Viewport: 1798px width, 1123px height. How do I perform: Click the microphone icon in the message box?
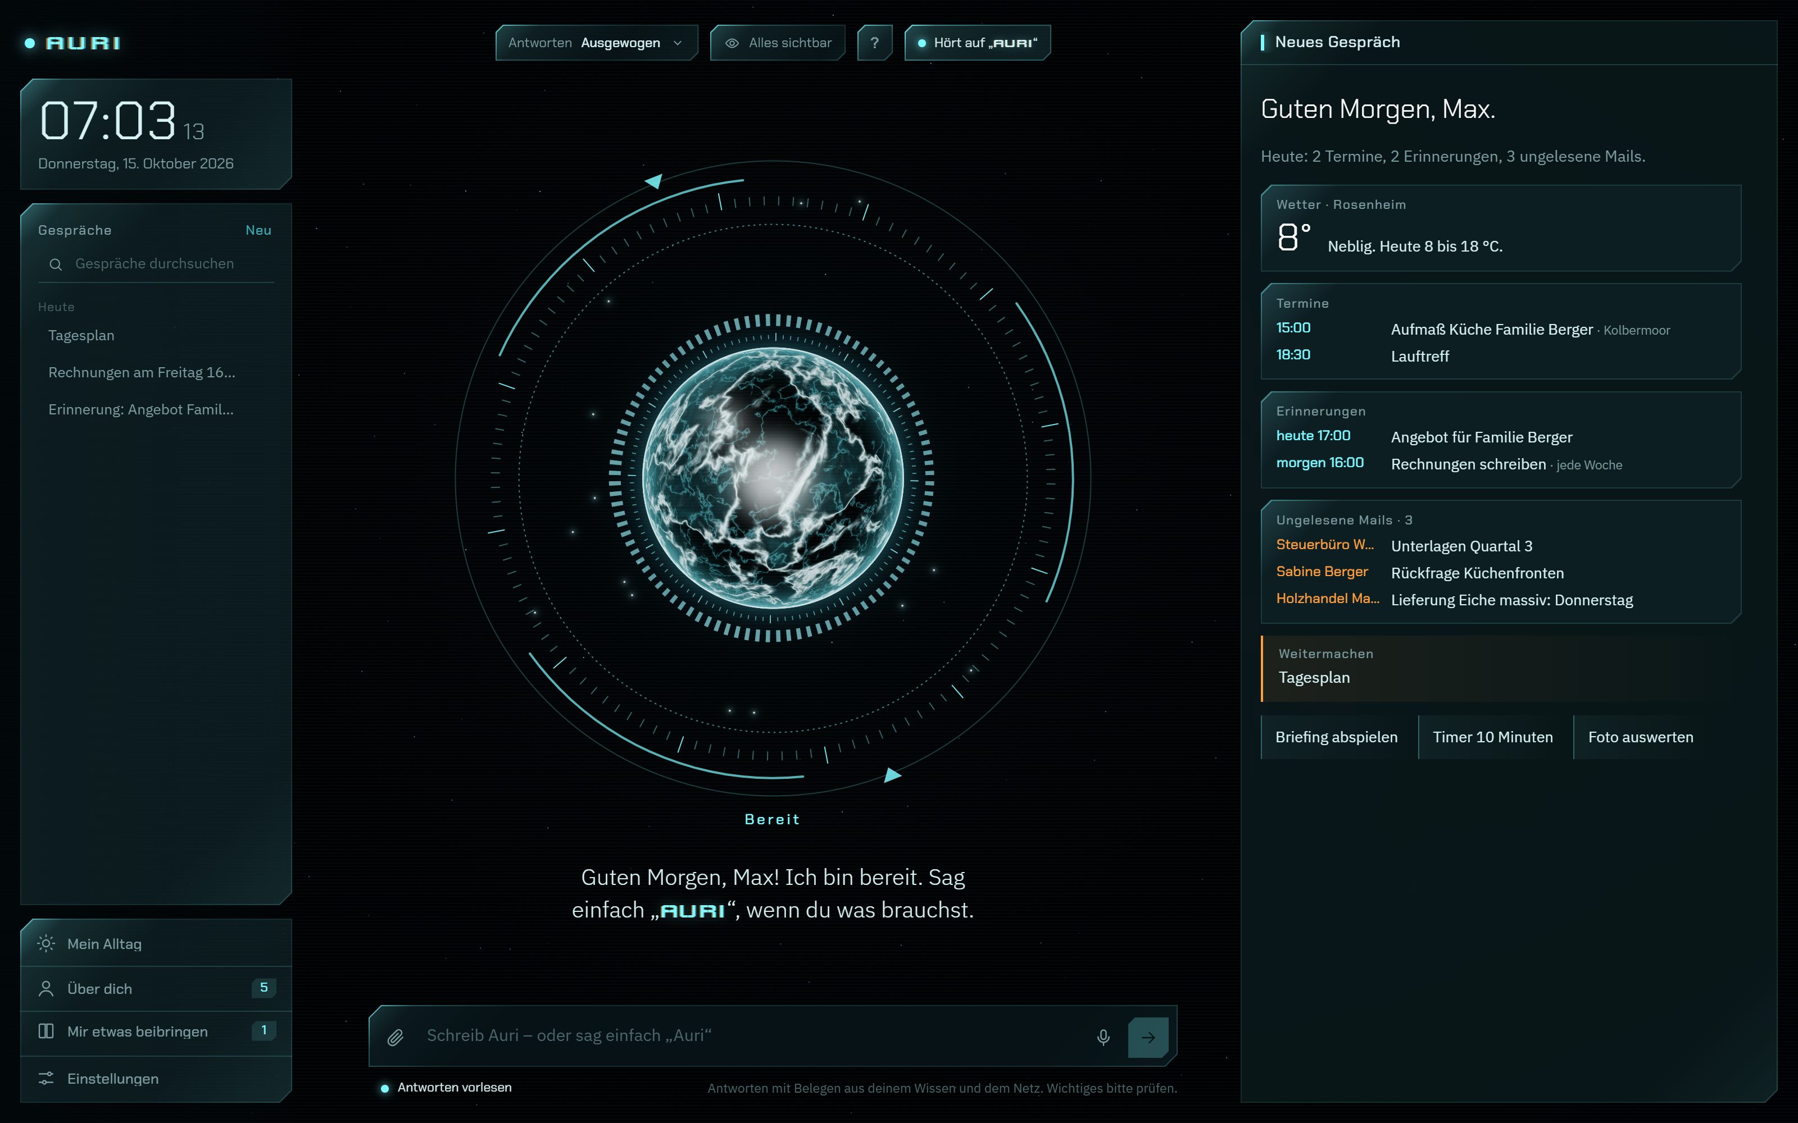tap(1104, 1037)
